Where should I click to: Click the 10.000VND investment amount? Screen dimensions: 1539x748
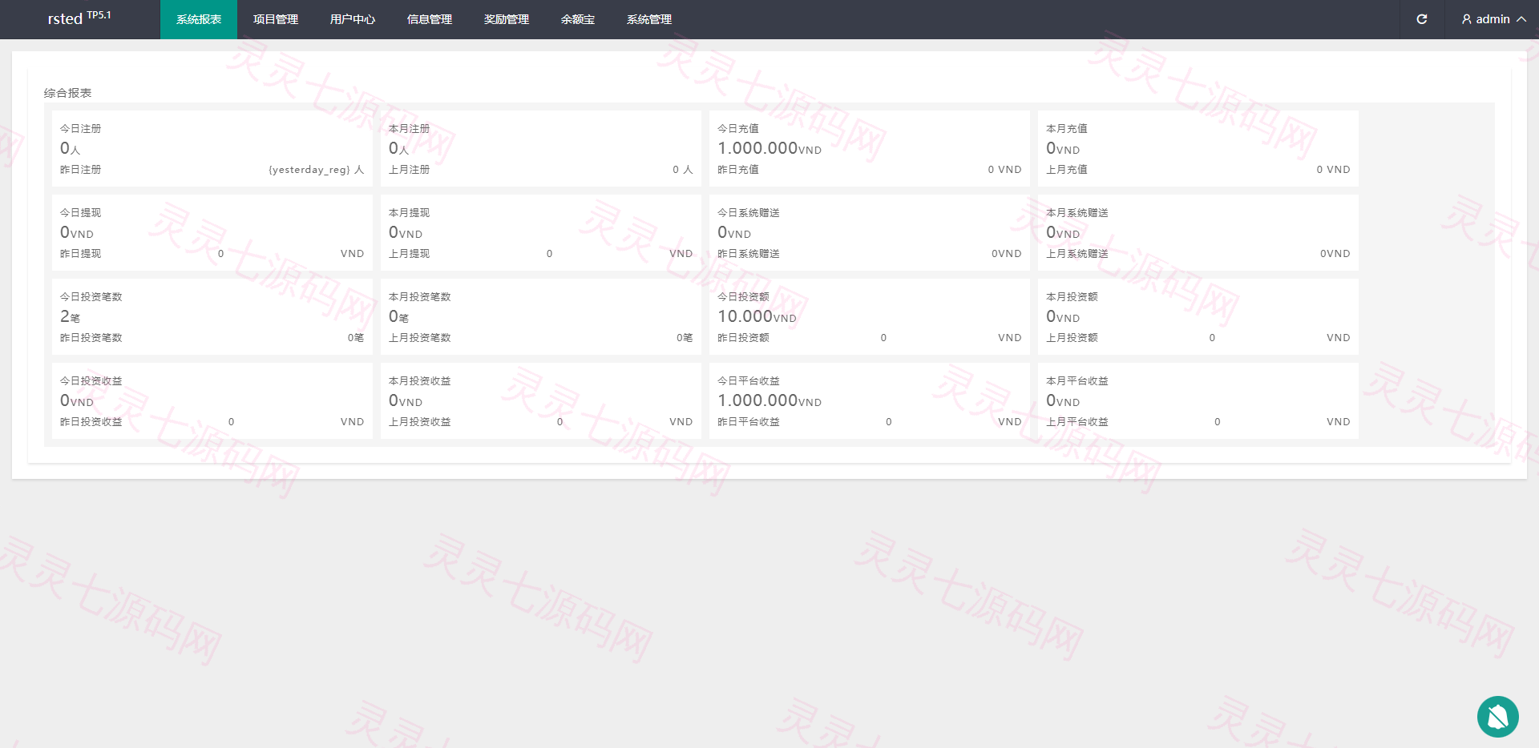(757, 316)
